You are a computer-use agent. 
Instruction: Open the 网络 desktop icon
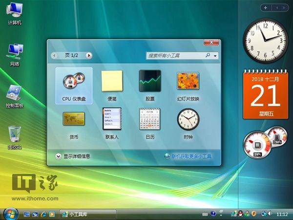pos(15,55)
